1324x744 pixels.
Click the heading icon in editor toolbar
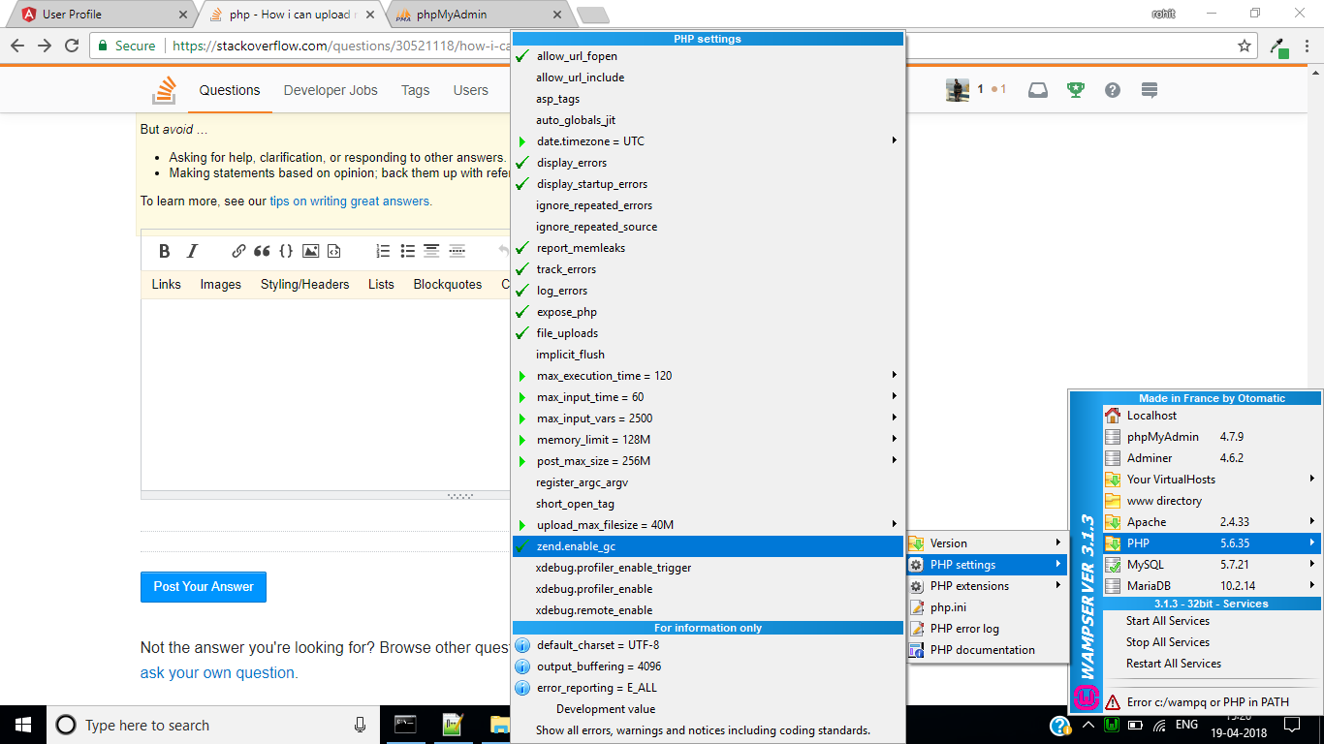click(431, 251)
